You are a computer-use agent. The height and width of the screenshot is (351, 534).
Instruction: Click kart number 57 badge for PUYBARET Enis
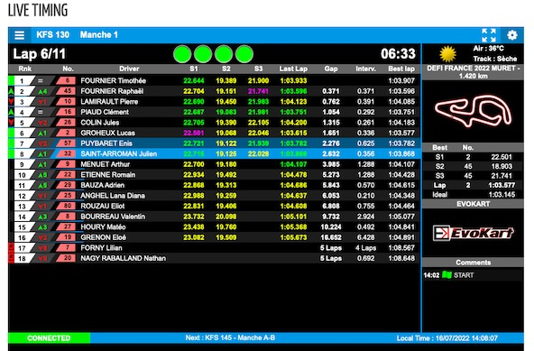pos(66,143)
